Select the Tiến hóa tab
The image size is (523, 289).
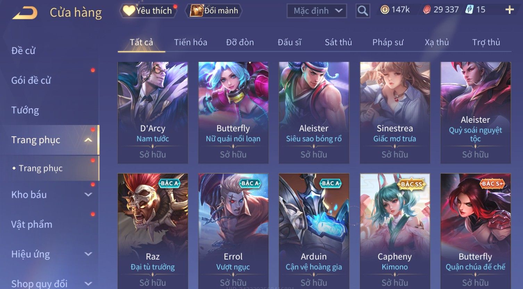click(x=190, y=42)
